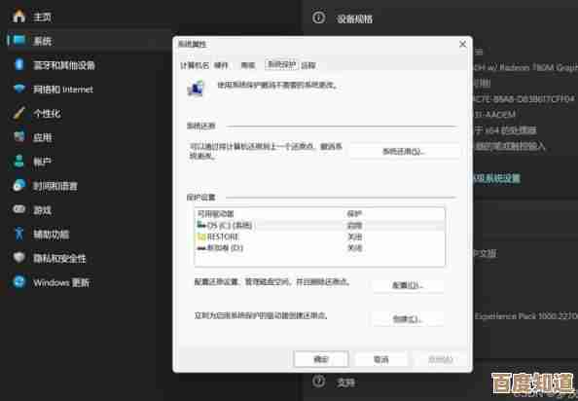Open 个性化 paintbrush icon

18,113
